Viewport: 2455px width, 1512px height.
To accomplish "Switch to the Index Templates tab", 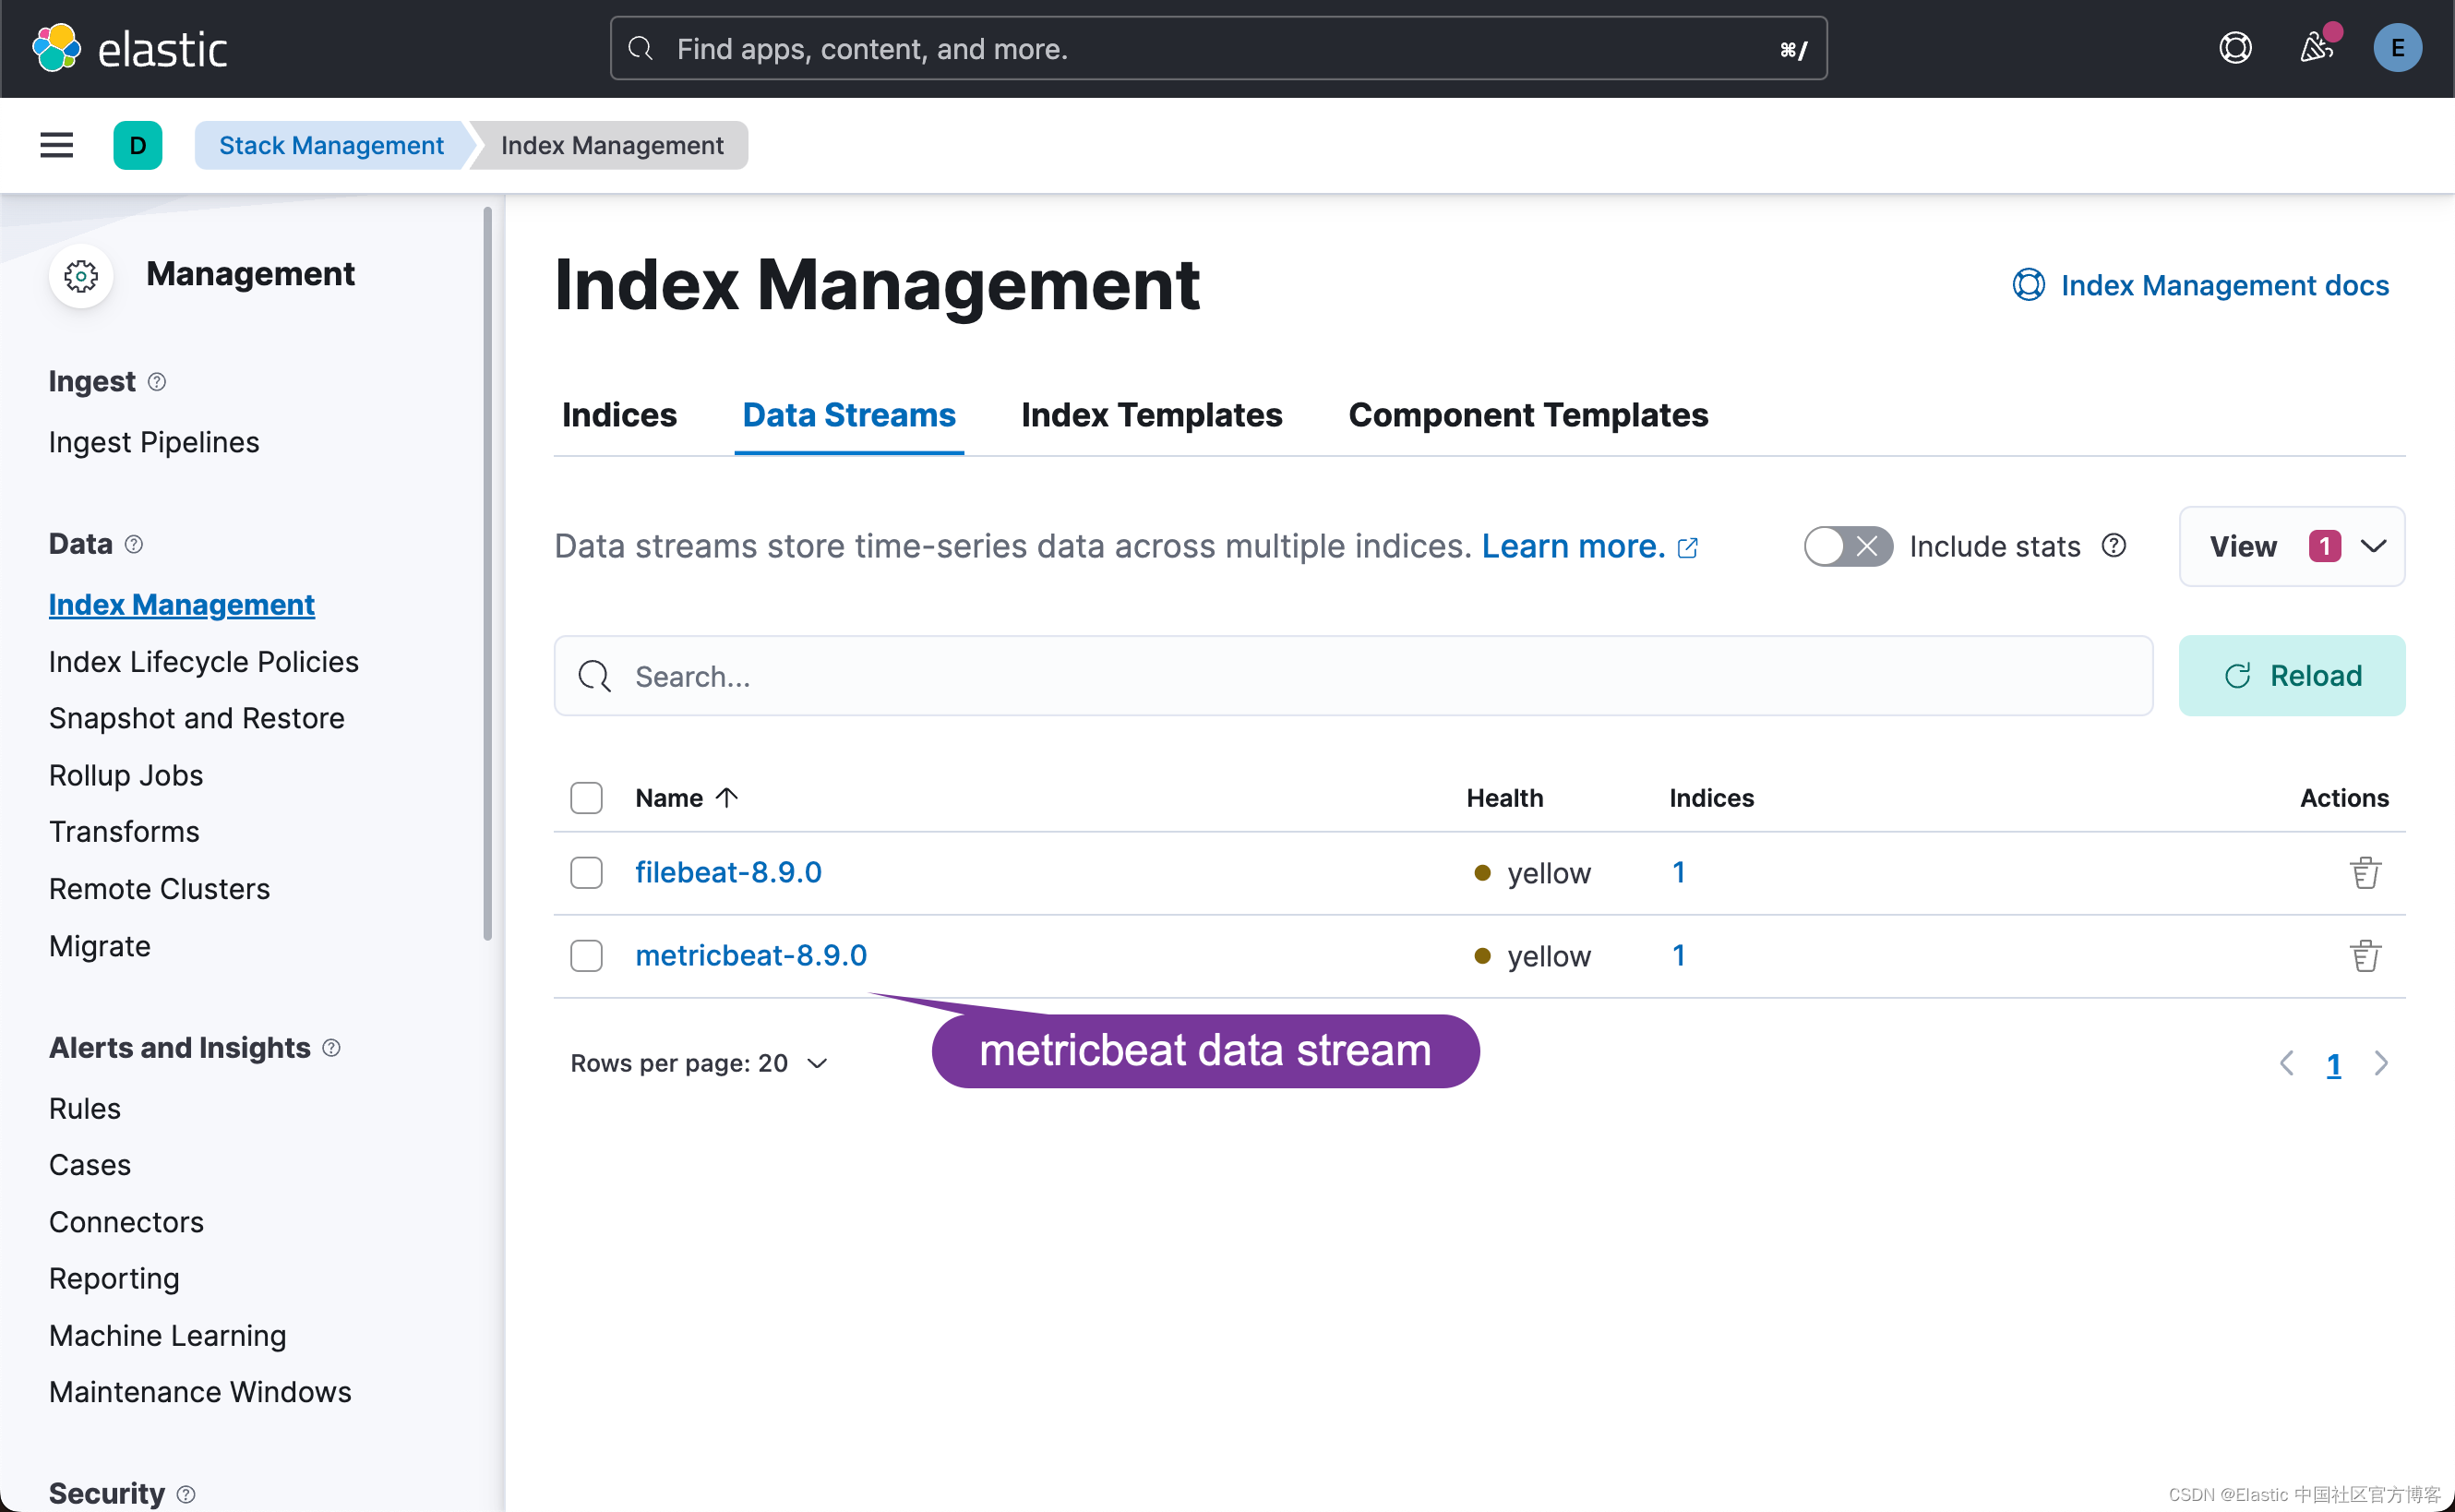I will pos(1151,415).
